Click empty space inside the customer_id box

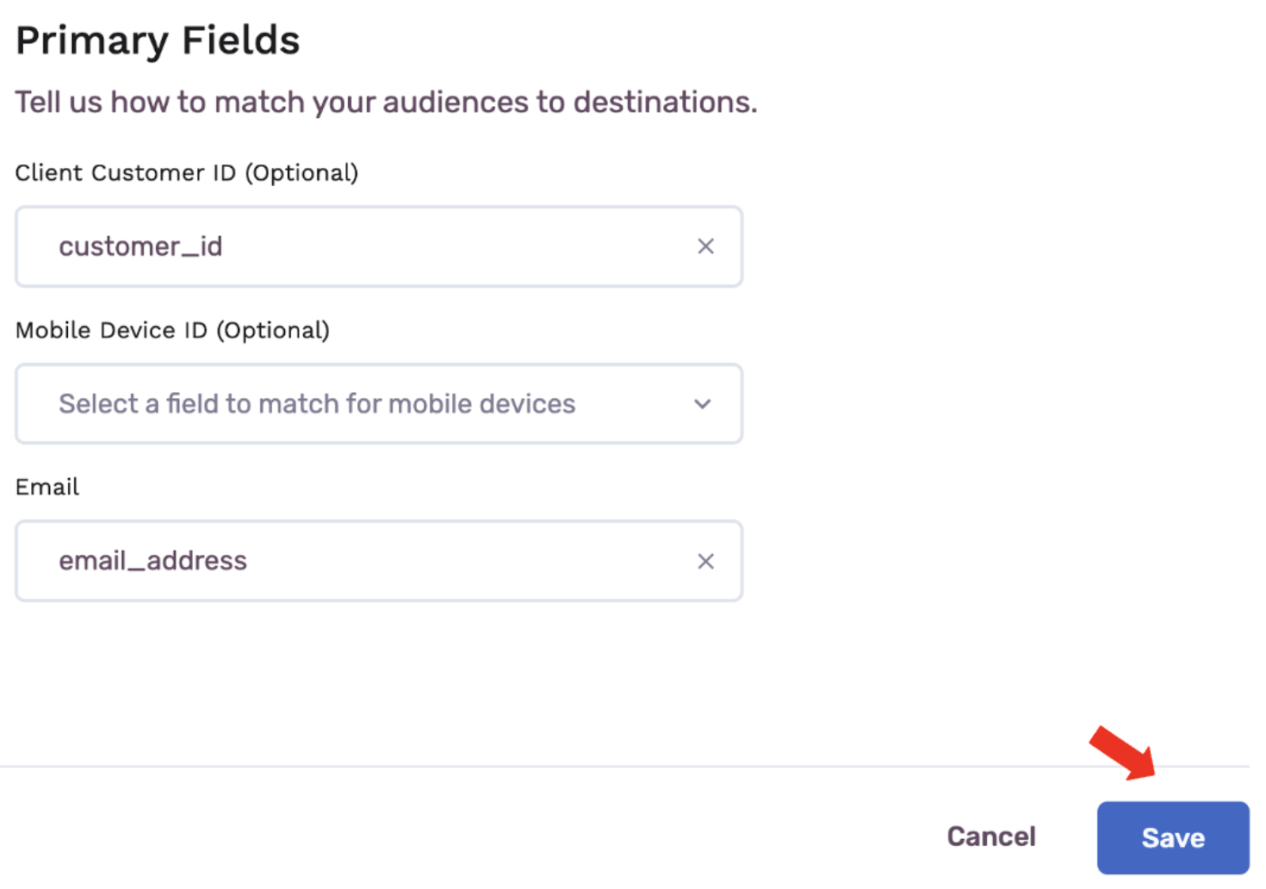tap(459, 246)
